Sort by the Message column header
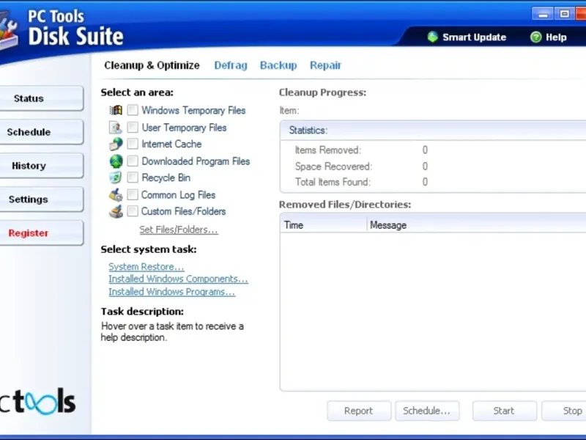This screenshot has height=440, width=586. 477,225
